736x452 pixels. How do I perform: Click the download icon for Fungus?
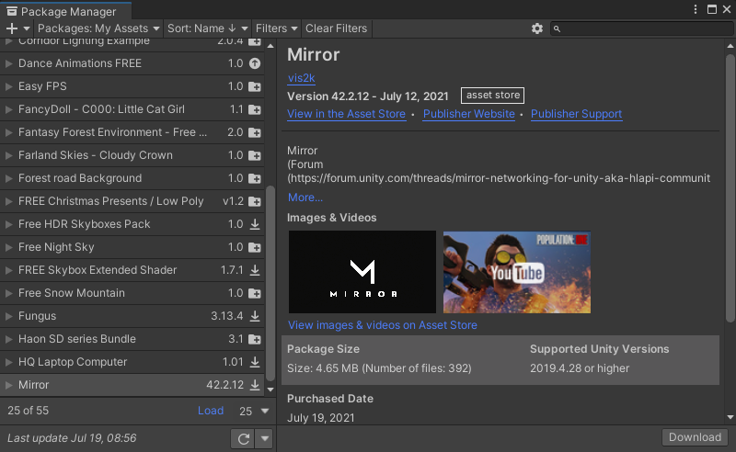coord(255,316)
